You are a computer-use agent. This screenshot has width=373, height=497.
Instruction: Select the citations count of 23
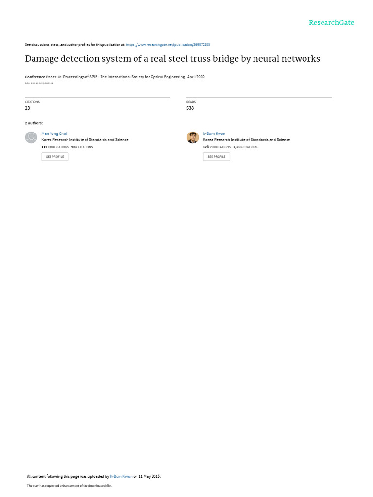[x=27, y=108]
